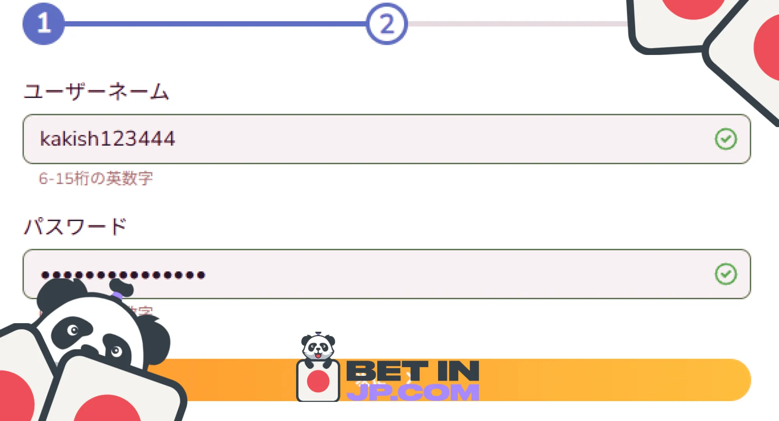Click the username input field
This screenshot has height=421, width=779.
click(387, 138)
